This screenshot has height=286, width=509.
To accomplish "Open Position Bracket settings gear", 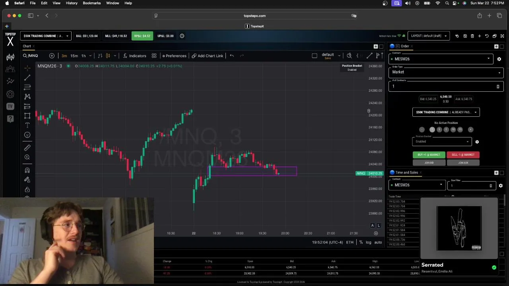I will (477, 142).
